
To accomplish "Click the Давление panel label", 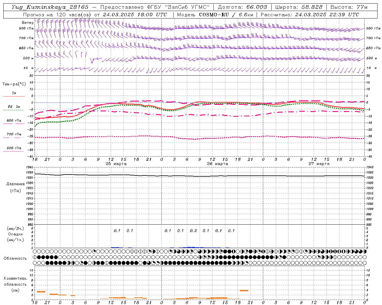I will click(16, 184).
